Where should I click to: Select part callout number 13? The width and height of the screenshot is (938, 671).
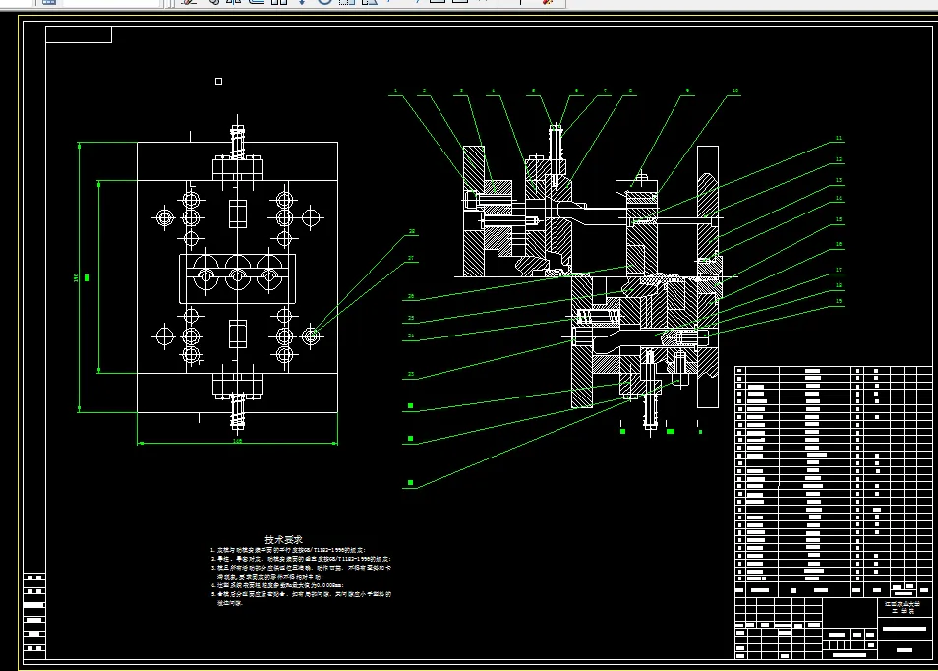(x=839, y=180)
